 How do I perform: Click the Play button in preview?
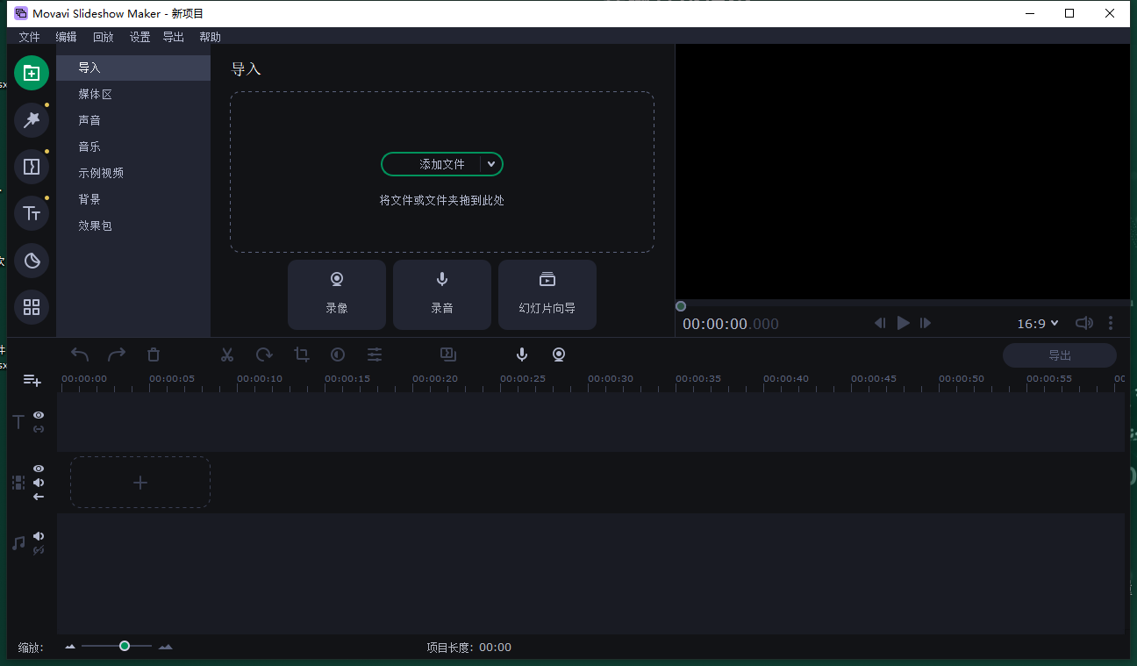pyautogui.click(x=903, y=323)
